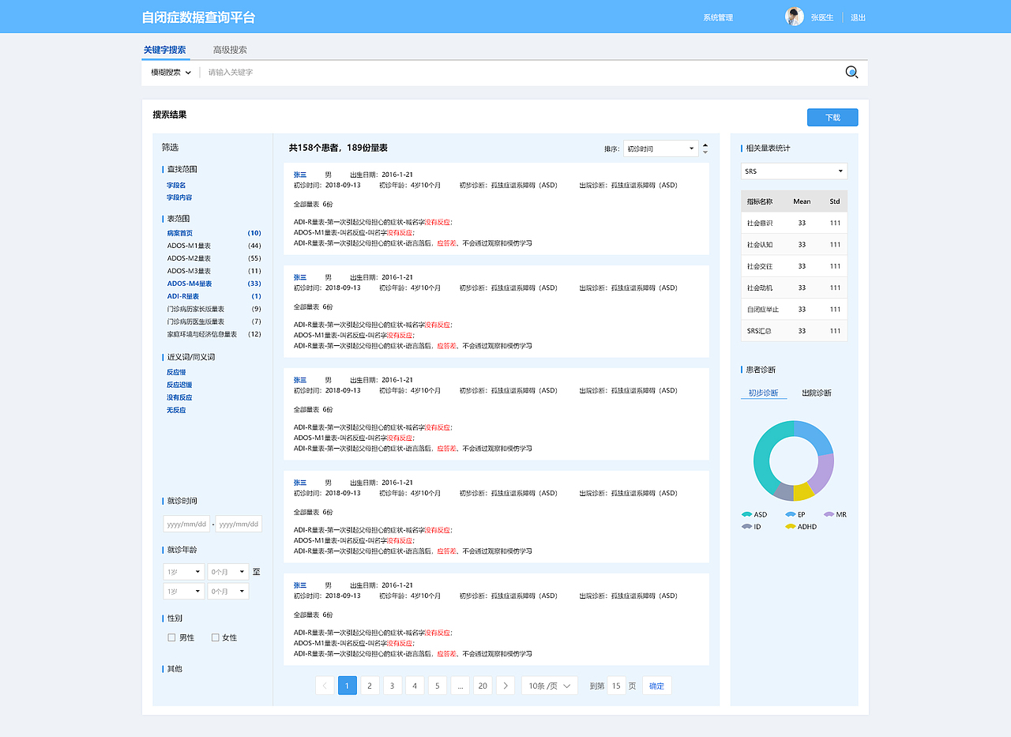Select synonym 无反应

click(176, 410)
